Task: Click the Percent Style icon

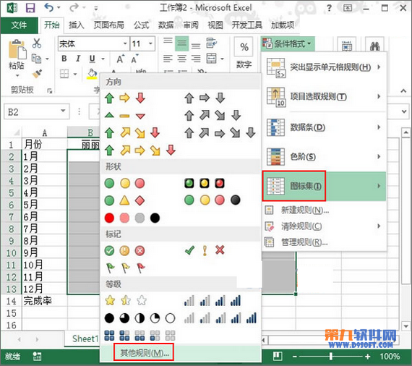Action: coord(244,47)
